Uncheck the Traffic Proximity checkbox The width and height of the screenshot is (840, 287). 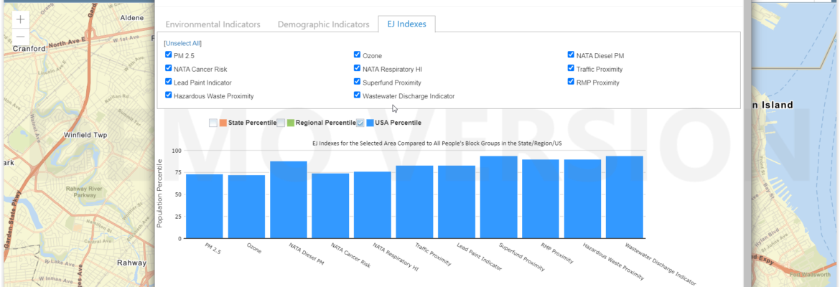pos(571,68)
